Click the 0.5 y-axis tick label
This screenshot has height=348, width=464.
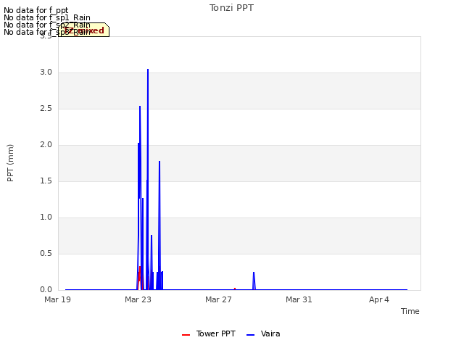coord(46,253)
